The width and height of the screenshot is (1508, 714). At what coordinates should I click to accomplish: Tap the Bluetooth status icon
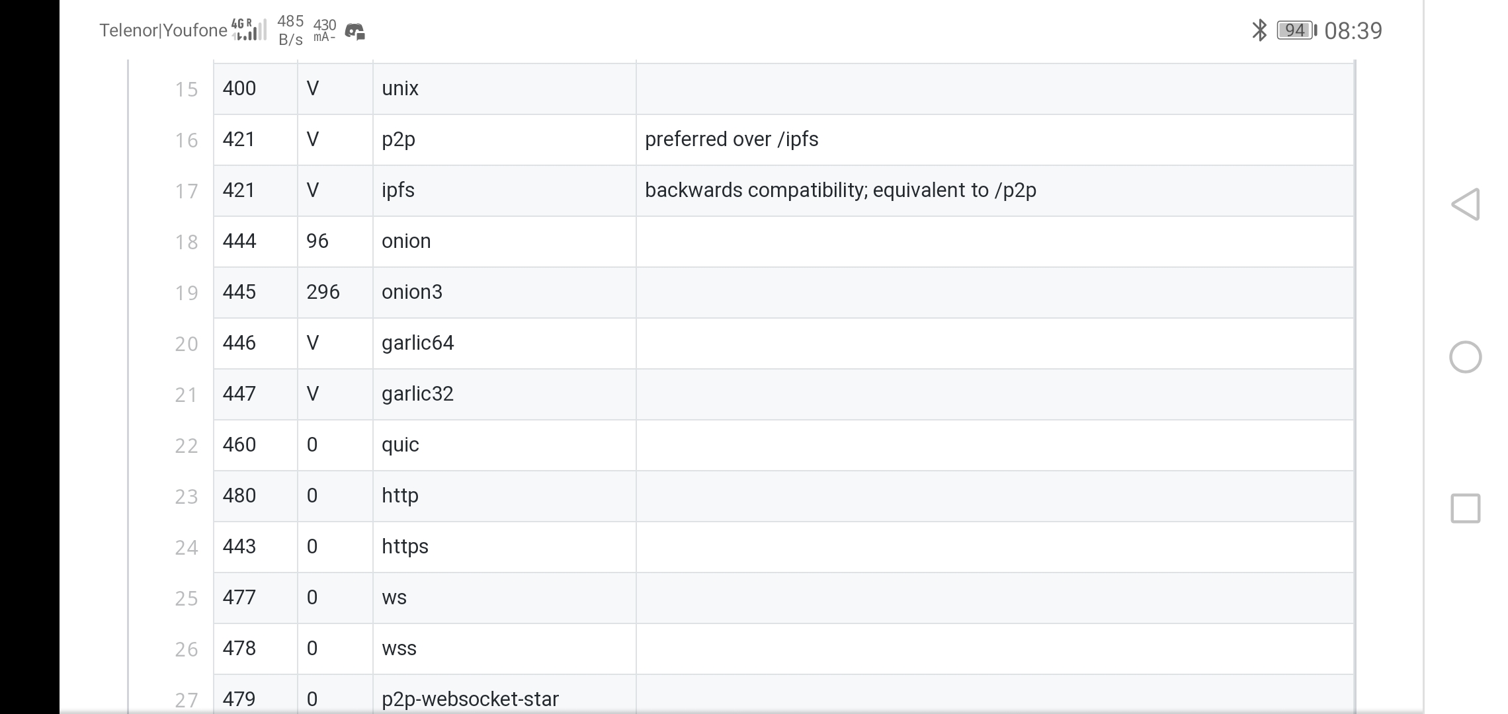(1259, 30)
